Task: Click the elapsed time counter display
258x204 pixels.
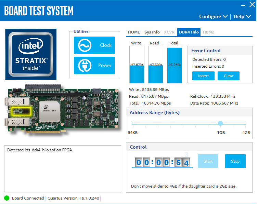Action: (162, 162)
